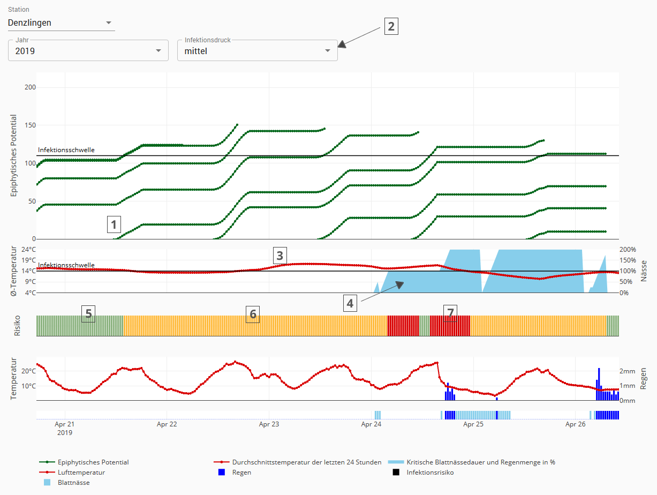Click the Apr 22 date axis label
657x495 pixels.
(167, 424)
